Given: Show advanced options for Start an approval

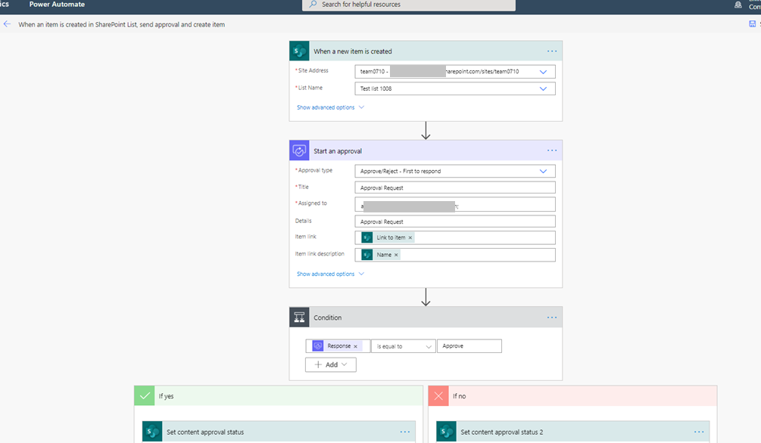Looking at the screenshot, I should (x=330, y=274).
